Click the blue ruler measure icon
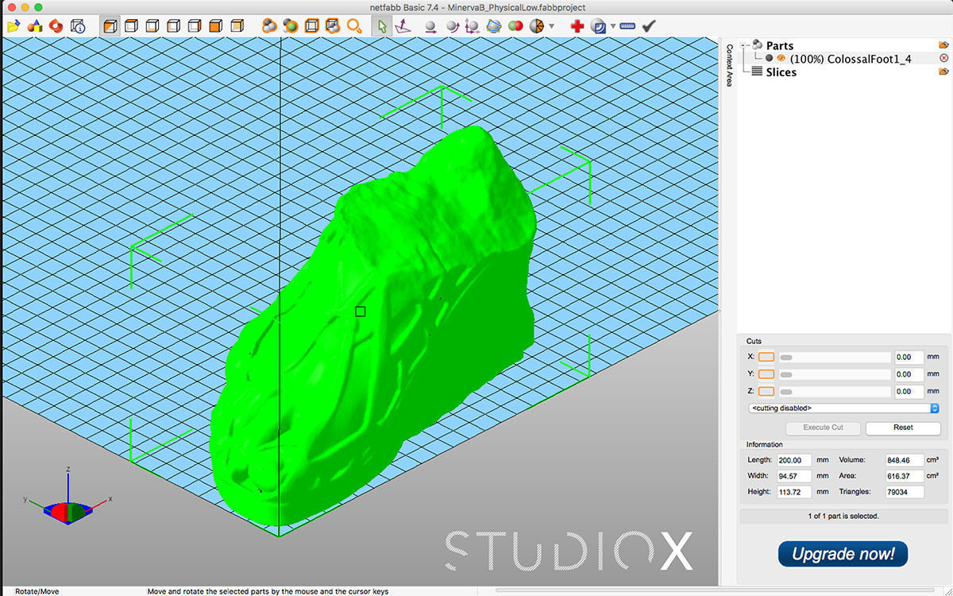Screen dimensions: 953x596 click(x=628, y=26)
